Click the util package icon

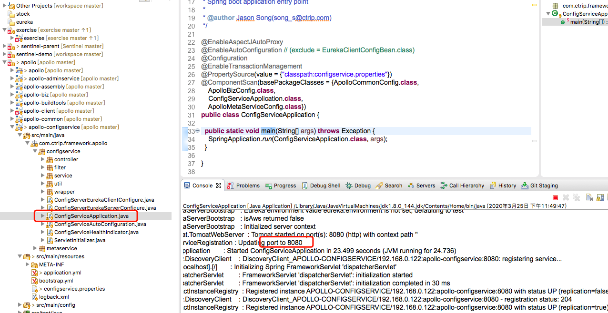(x=50, y=184)
